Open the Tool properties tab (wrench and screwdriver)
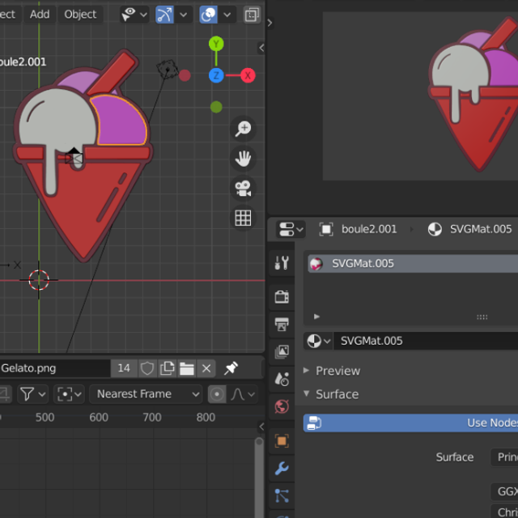The height and width of the screenshot is (518, 518). click(282, 262)
